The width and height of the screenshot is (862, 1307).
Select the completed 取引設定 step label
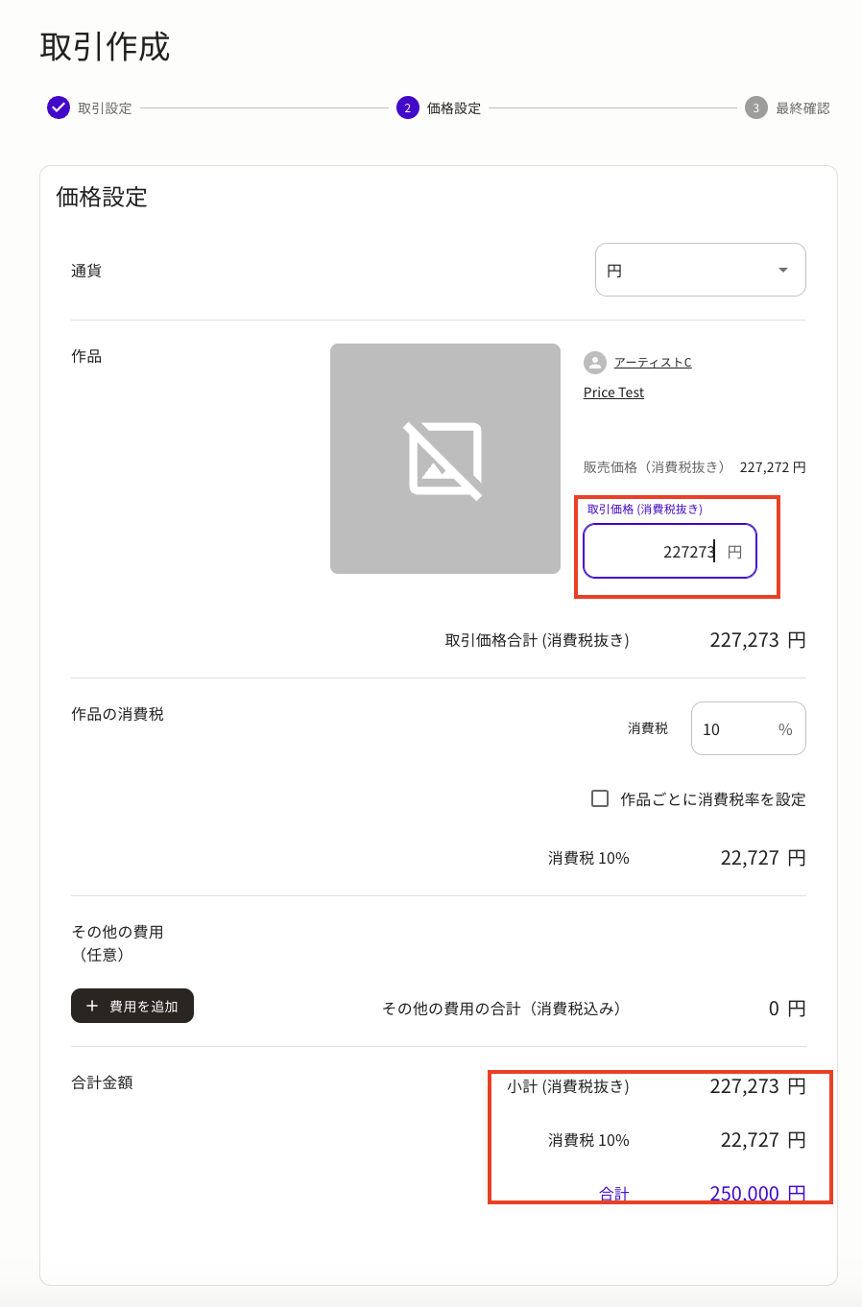(x=102, y=107)
